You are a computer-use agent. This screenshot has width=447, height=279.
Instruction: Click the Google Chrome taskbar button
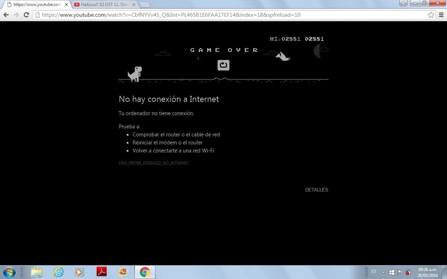145,272
